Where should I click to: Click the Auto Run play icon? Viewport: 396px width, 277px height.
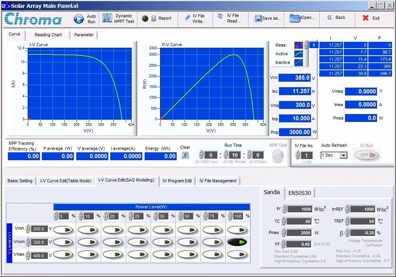tap(79, 19)
